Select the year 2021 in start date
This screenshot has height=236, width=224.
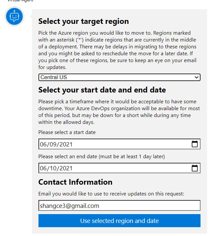click(x=66, y=144)
